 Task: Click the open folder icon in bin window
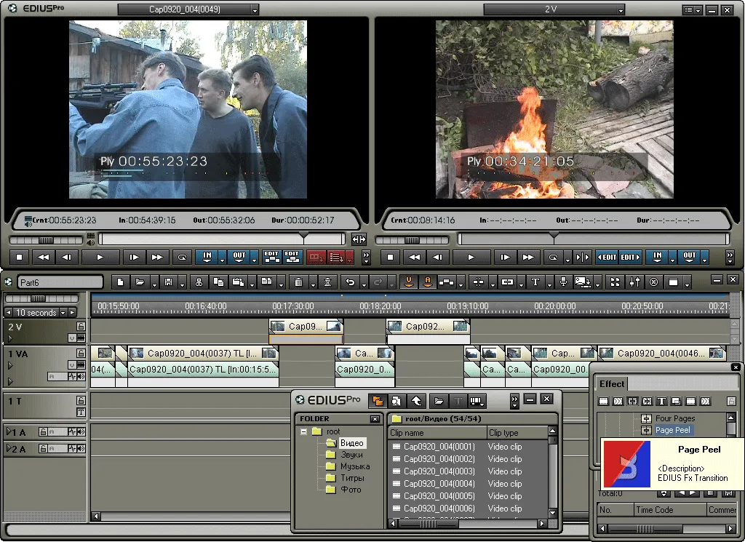(x=439, y=402)
